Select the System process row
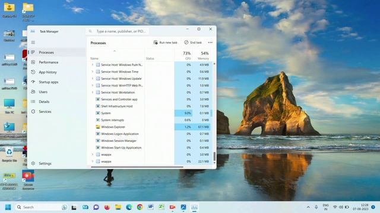 pyautogui.click(x=150, y=113)
